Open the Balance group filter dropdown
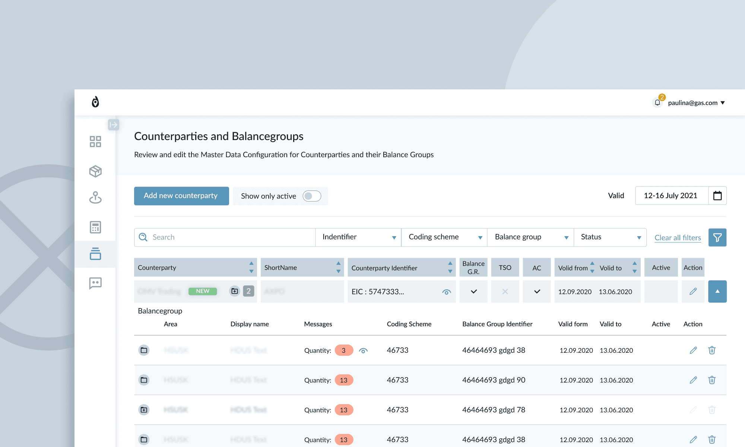Screen dimensions: 745x447 [x=530, y=237]
